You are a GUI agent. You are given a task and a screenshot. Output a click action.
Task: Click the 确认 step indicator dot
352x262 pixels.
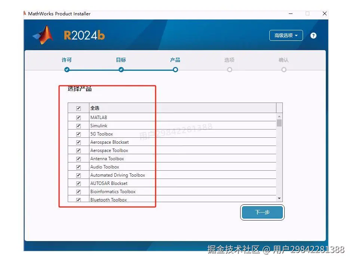tap(284, 70)
